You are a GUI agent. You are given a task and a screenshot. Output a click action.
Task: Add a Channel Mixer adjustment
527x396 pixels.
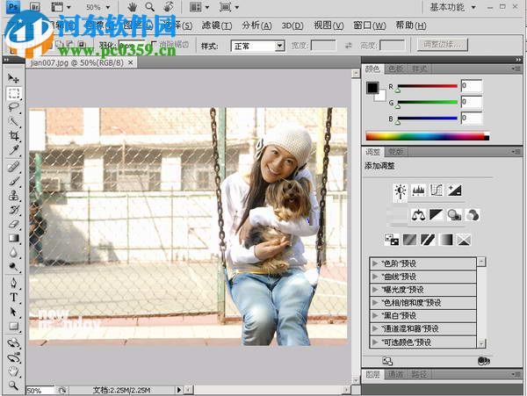coord(473,215)
